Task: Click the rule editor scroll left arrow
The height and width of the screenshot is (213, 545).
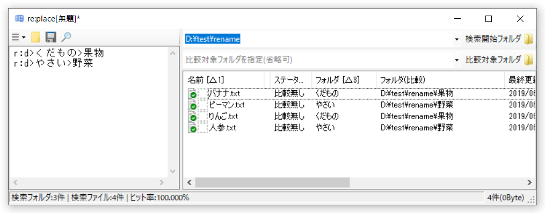Action: click(16, 182)
